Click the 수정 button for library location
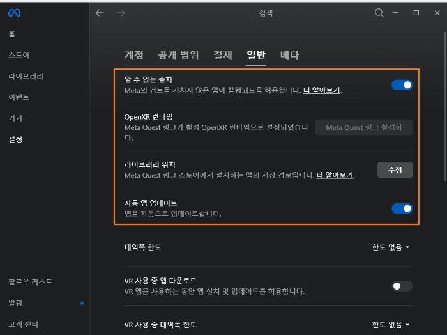 (x=395, y=170)
